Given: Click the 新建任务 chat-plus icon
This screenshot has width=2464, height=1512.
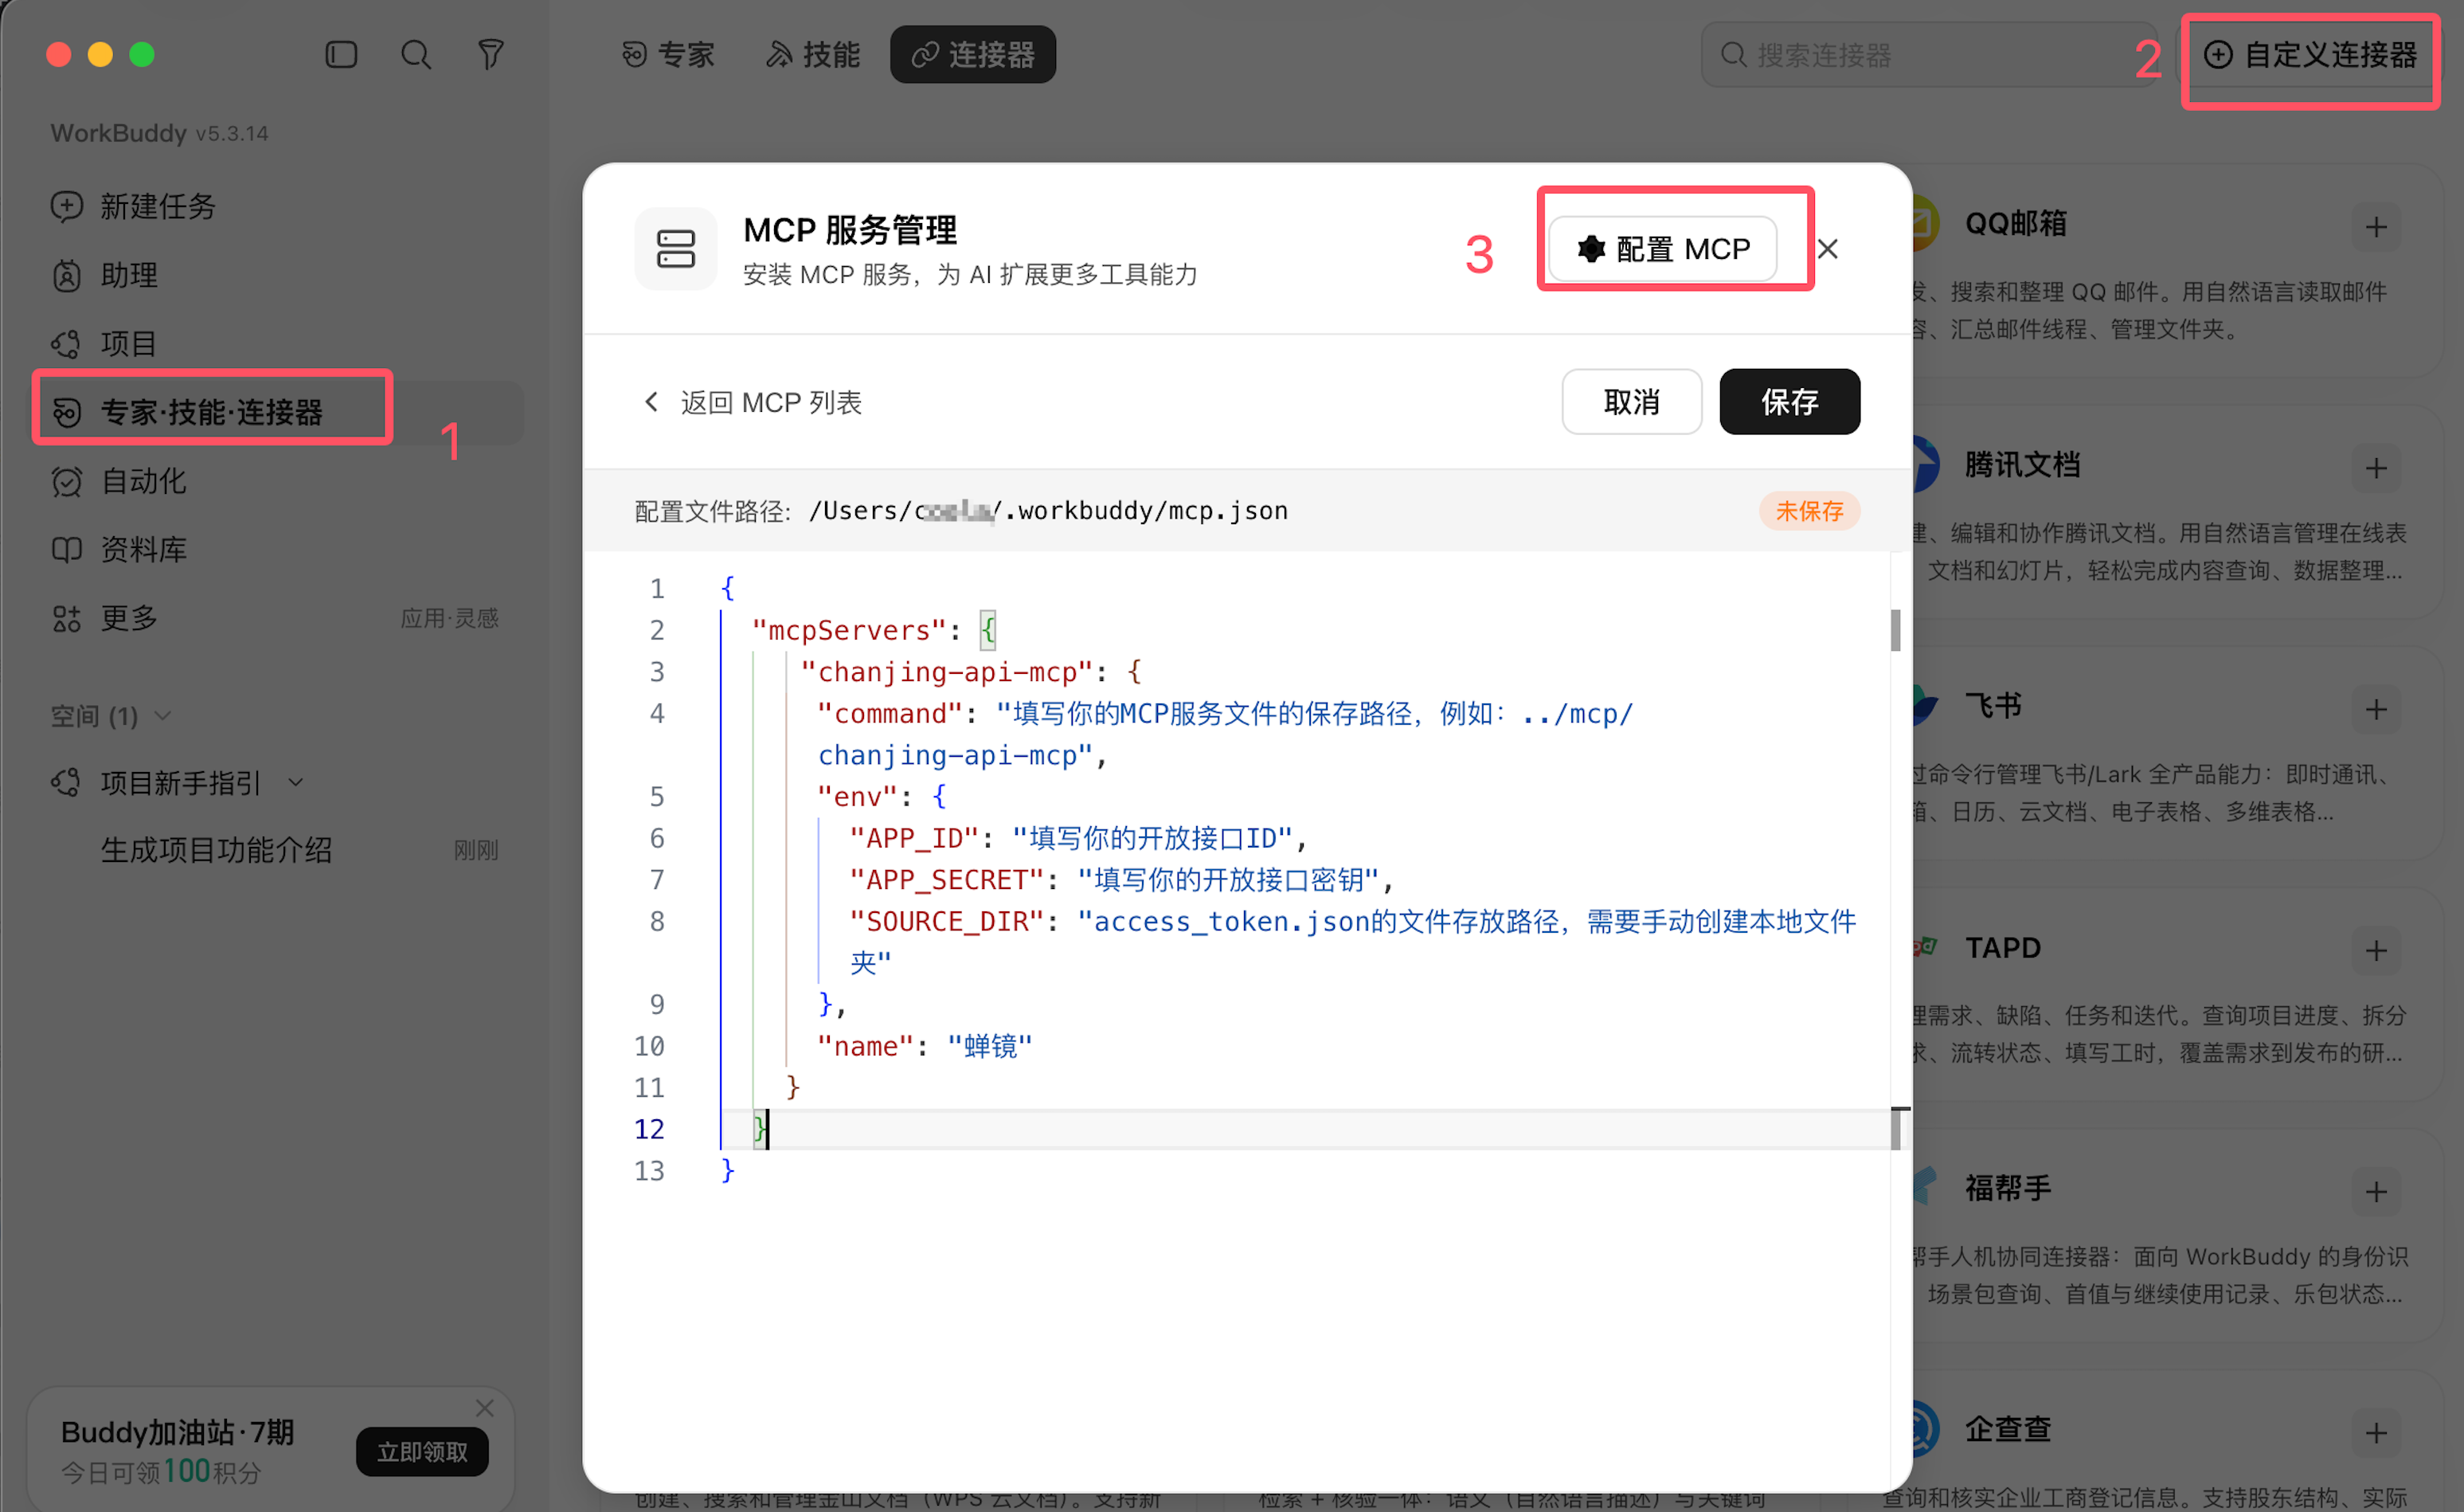Looking at the screenshot, I should click(x=67, y=207).
